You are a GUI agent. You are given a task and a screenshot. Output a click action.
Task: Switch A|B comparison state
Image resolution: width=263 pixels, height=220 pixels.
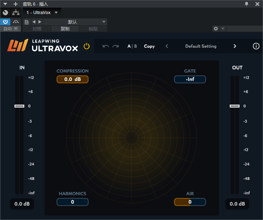132,46
